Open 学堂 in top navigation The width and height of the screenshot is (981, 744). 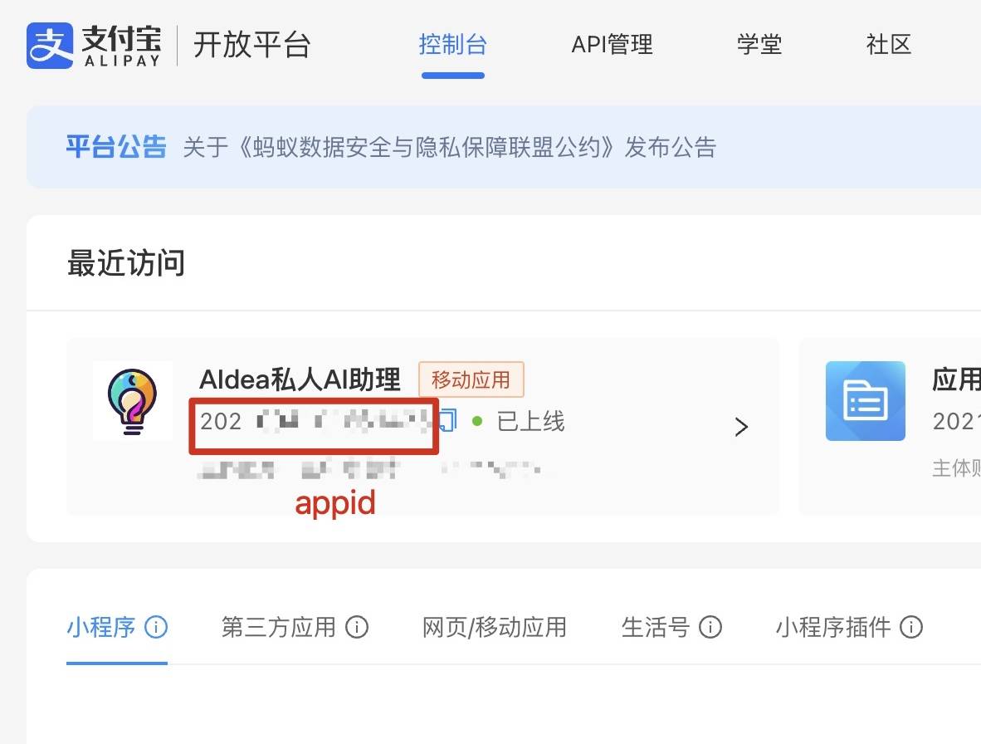click(759, 45)
